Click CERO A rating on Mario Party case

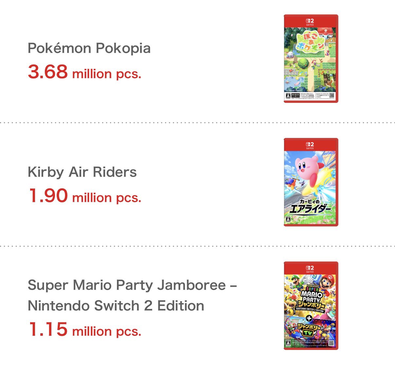(x=288, y=343)
